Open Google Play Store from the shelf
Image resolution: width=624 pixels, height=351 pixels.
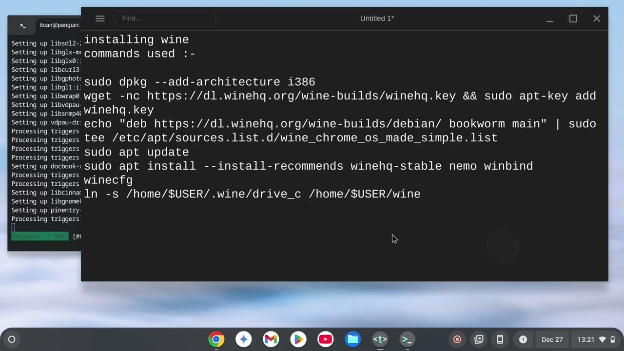pyautogui.click(x=298, y=339)
